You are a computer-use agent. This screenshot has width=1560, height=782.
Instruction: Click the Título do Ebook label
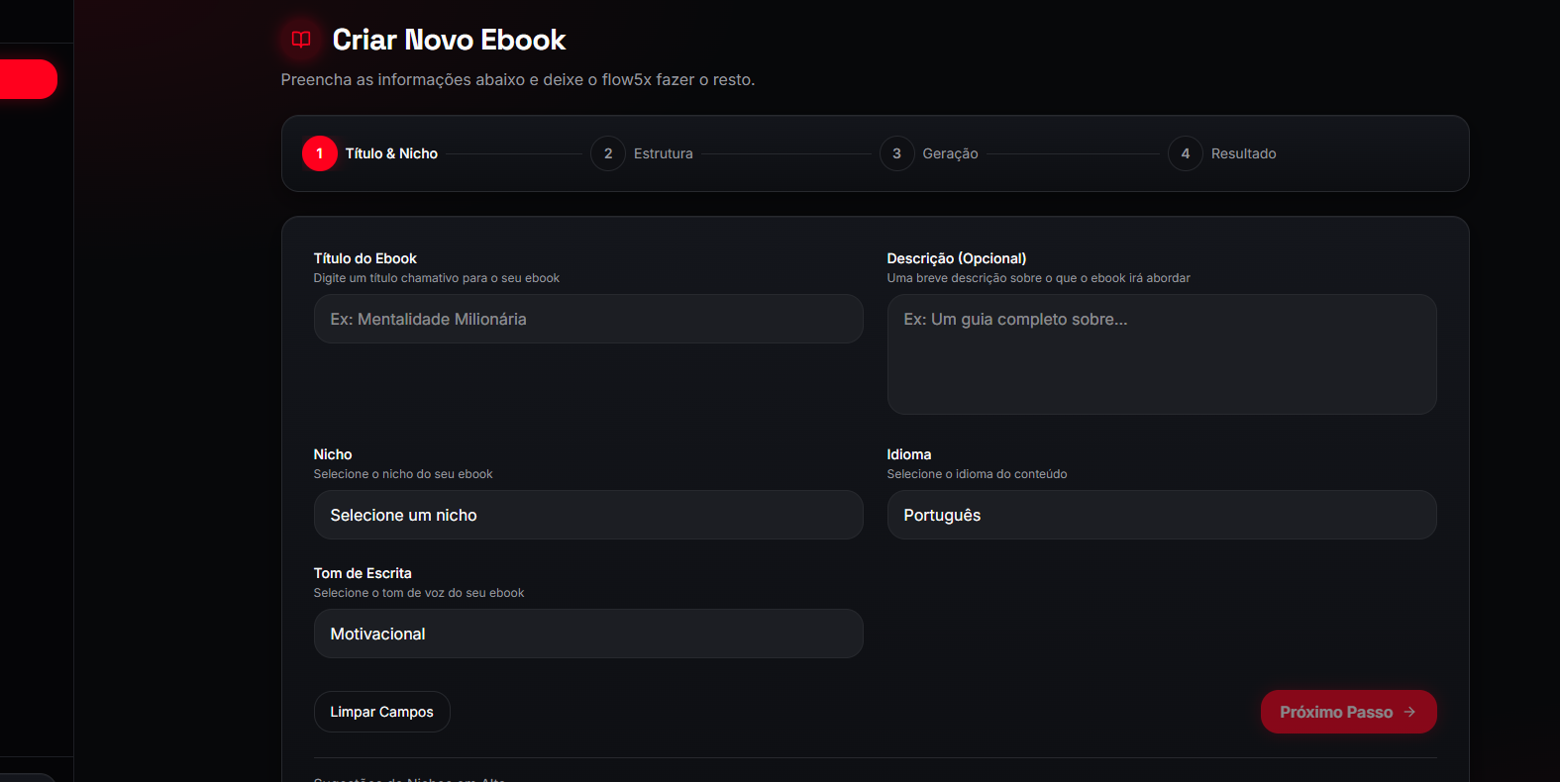[364, 258]
